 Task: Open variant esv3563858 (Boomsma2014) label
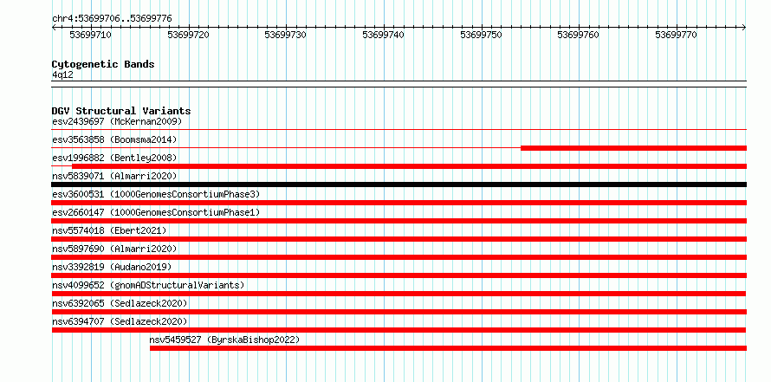114,139
